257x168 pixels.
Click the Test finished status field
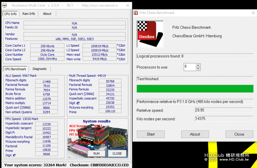195,79
